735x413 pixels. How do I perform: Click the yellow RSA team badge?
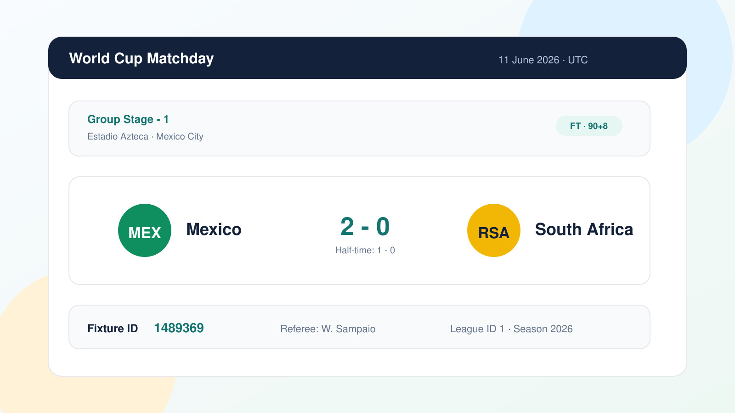click(x=494, y=230)
